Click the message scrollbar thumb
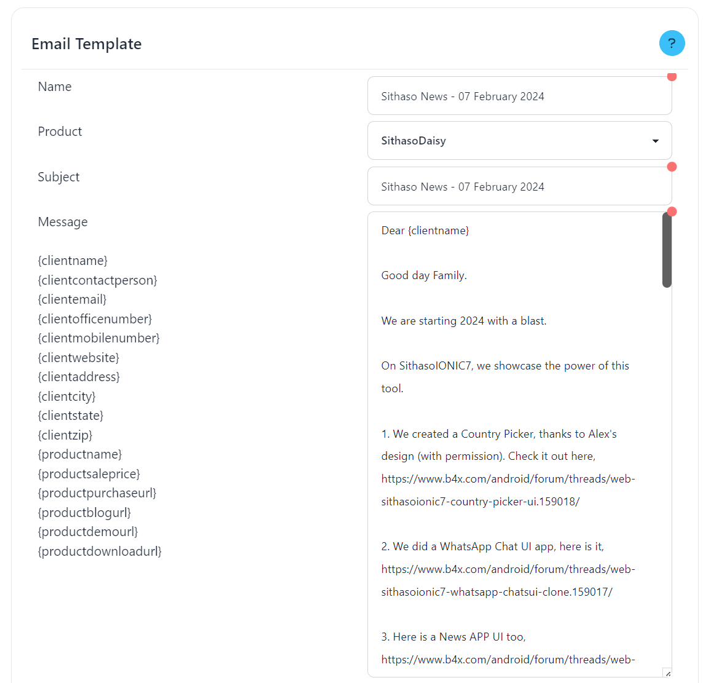Screen dimensions: 706x683 [667, 250]
